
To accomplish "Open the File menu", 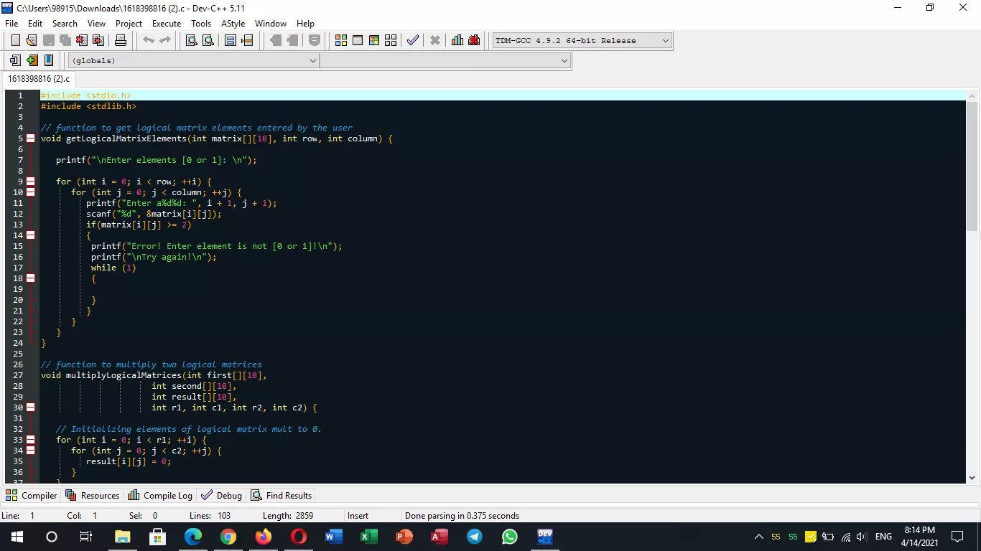I will pyautogui.click(x=11, y=24).
